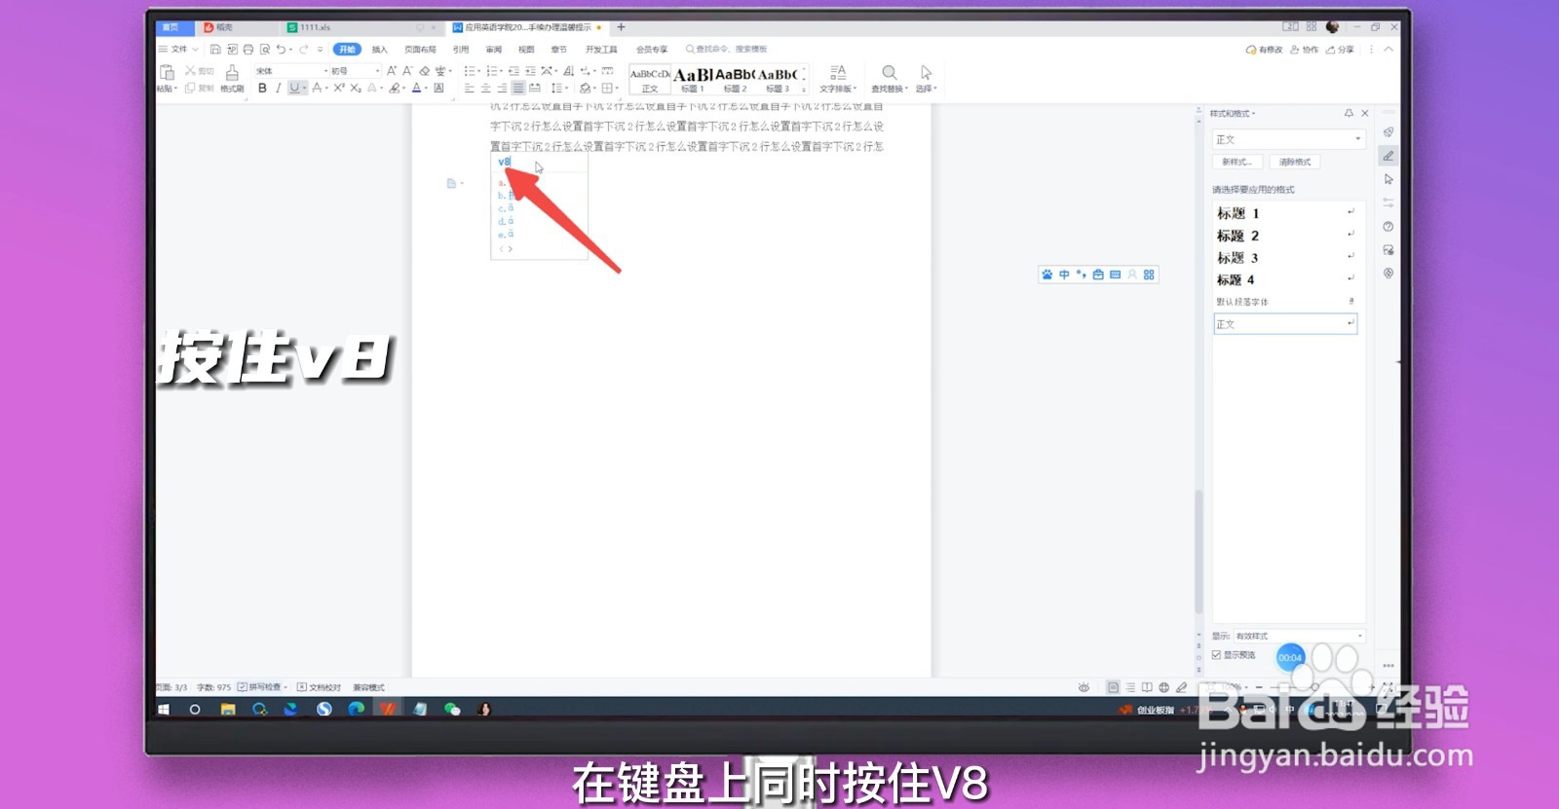The image size is (1559, 809).
Task: Apply 标题 1 style from ribbon gallery
Action: [692, 80]
